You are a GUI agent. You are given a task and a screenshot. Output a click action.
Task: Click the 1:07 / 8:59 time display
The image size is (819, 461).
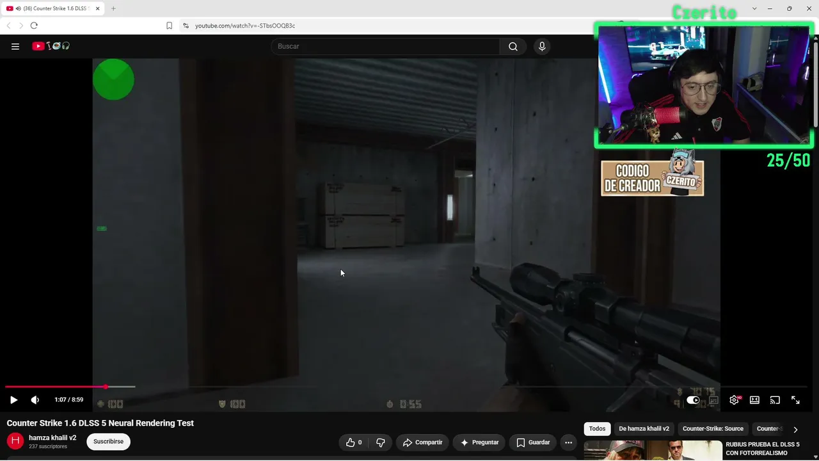point(69,400)
